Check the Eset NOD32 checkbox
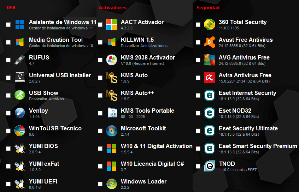This screenshot has height=192, width=299. click(198, 113)
